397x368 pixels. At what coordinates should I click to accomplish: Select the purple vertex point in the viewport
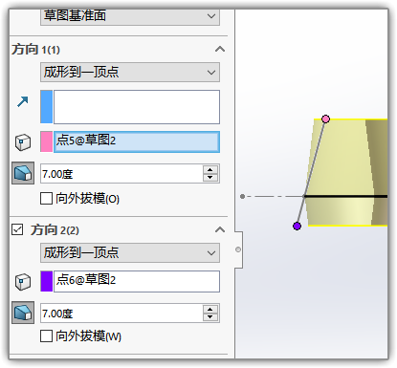pos(297,227)
